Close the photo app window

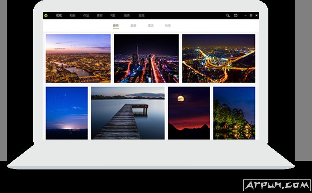[x=257, y=15]
